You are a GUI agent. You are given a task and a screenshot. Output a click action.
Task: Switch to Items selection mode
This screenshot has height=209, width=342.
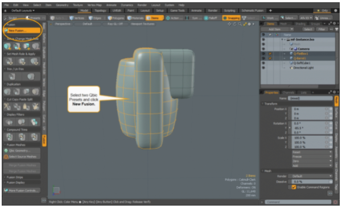154,18
